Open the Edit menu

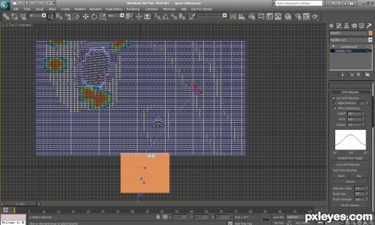click(x=16, y=9)
